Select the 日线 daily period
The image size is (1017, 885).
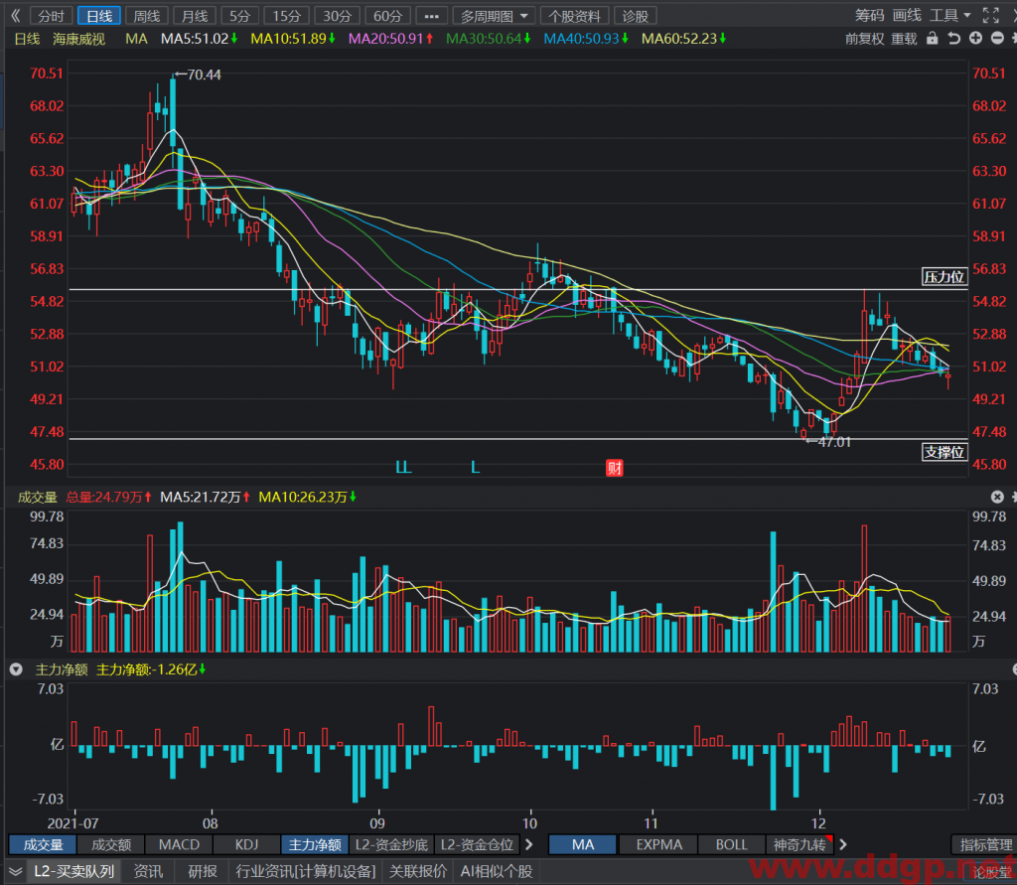pos(99,16)
